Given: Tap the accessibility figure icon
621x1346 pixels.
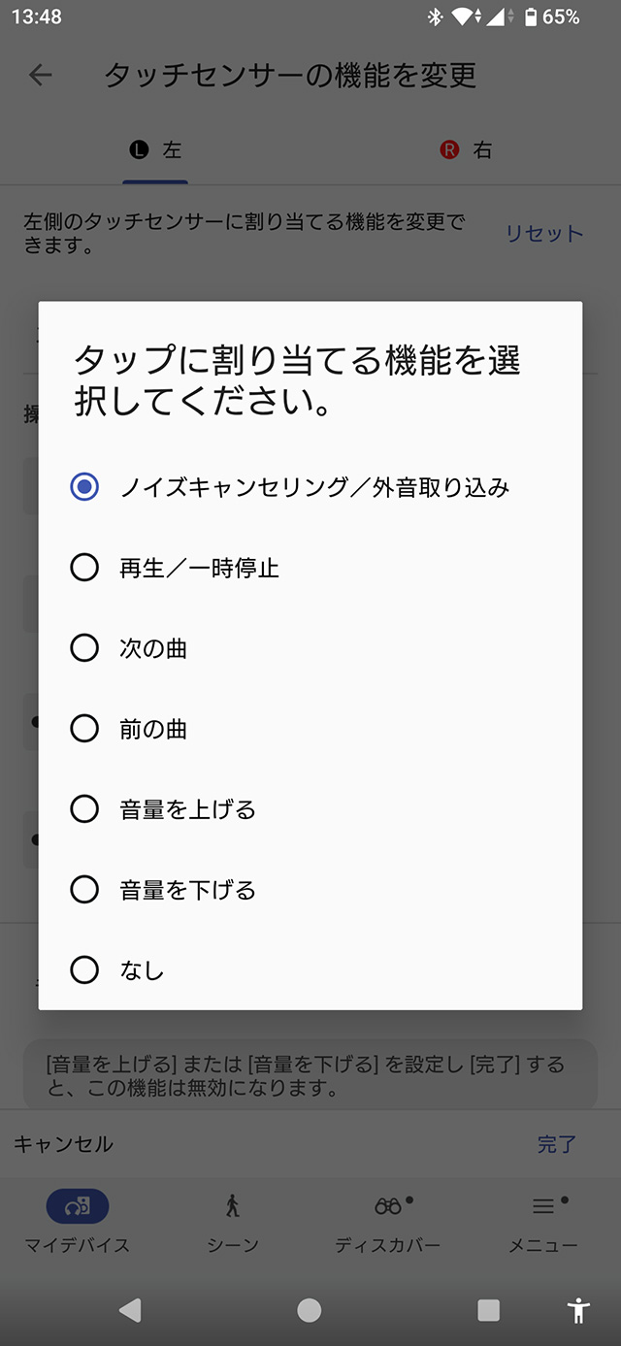Looking at the screenshot, I should coord(578,1310).
